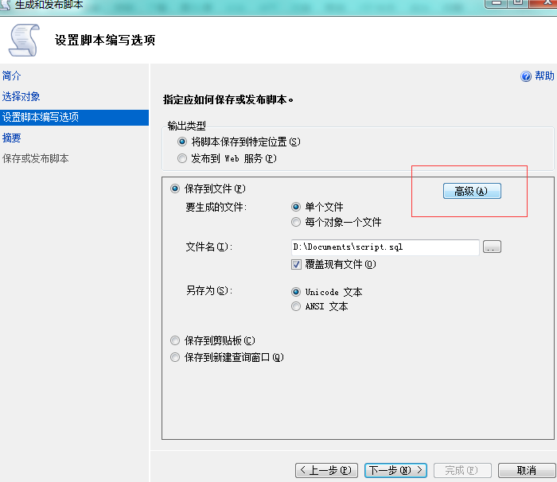This screenshot has width=557, height=482.
Task: Choose 每个对象一个文件 radio option
Action: (296, 223)
